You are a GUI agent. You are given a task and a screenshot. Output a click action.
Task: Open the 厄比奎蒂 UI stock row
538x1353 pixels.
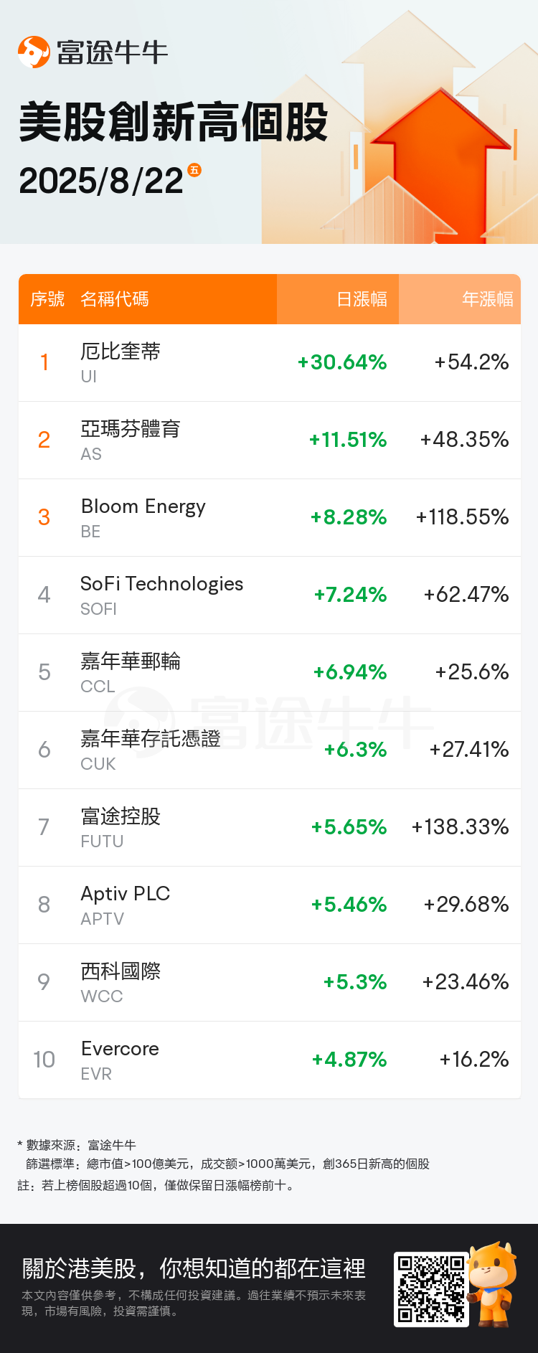tap(270, 363)
